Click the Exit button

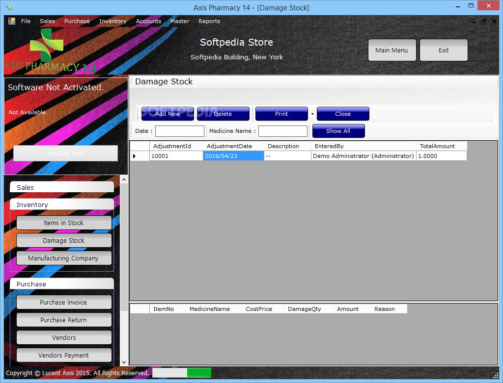pyautogui.click(x=444, y=51)
